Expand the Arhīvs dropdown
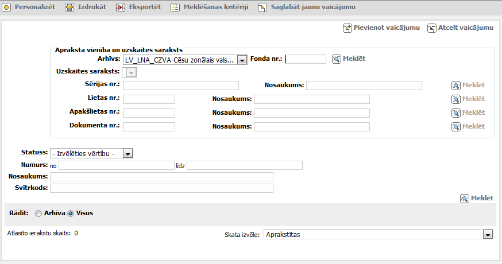 (x=242, y=60)
